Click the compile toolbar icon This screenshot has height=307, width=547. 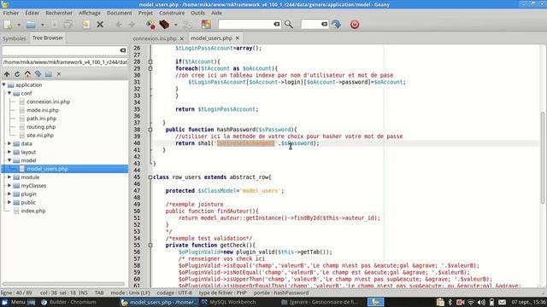point(150,25)
